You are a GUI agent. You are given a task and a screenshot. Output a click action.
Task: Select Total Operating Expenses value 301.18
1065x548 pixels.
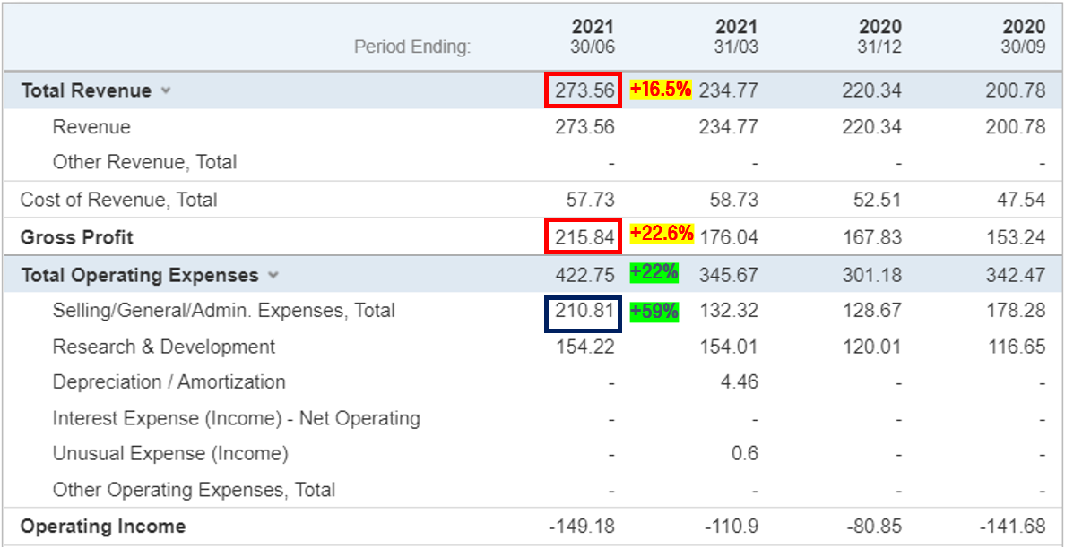click(x=872, y=276)
